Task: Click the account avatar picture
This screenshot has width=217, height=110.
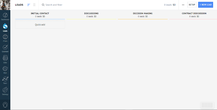Action: point(5,5)
